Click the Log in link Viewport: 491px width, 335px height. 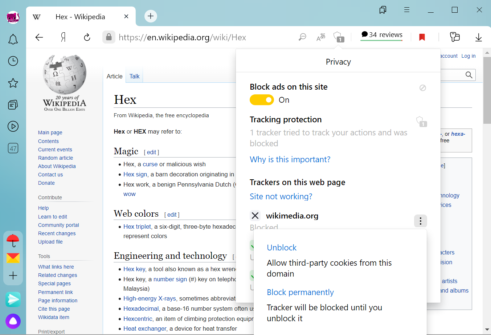click(x=469, y=56)
